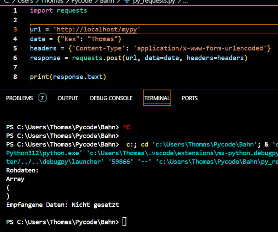Click 'Array' terminal output line
Image resolution: width=278 pixels, height=232 pixels.
[15, 179]
